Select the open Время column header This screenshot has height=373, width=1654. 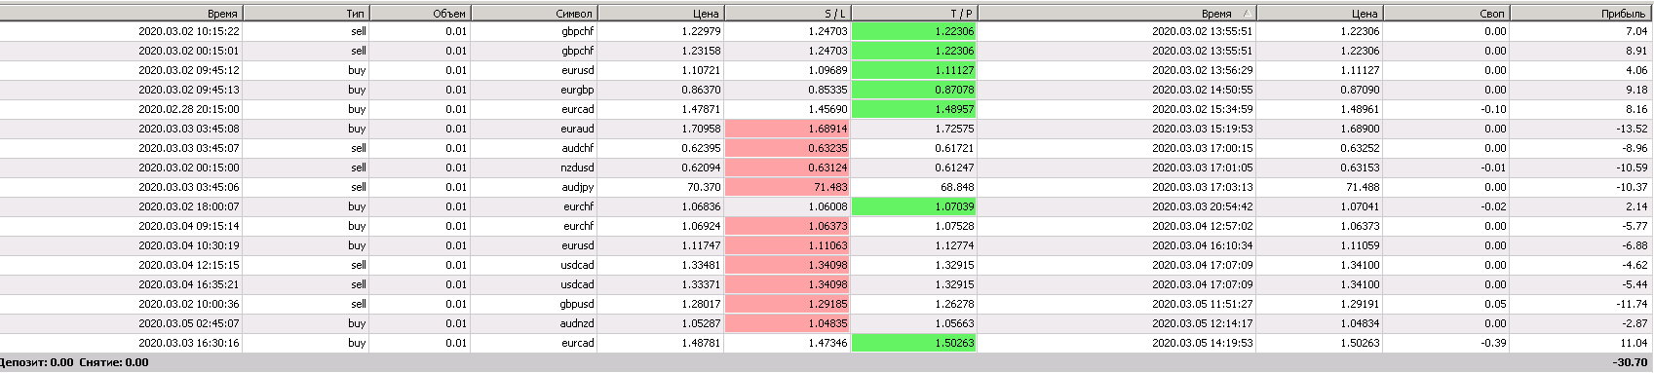[x=121, y=13]
